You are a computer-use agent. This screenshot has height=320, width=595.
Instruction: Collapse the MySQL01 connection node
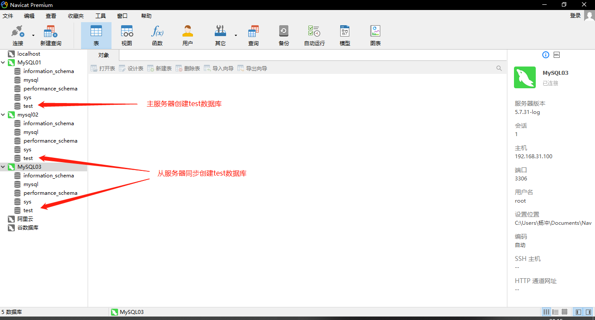click(x=3, y=63)
